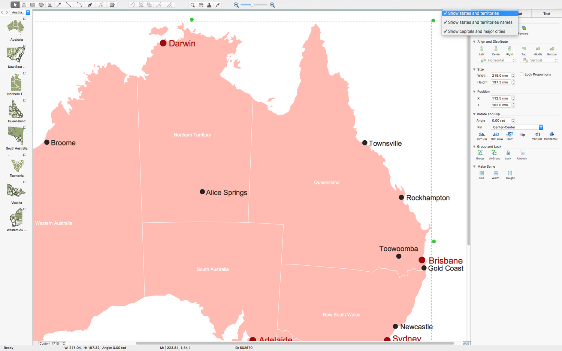This screenshot has height=351, width=562.
Task: Click the zoom in magnifier icon
Action: coord(272,5)
